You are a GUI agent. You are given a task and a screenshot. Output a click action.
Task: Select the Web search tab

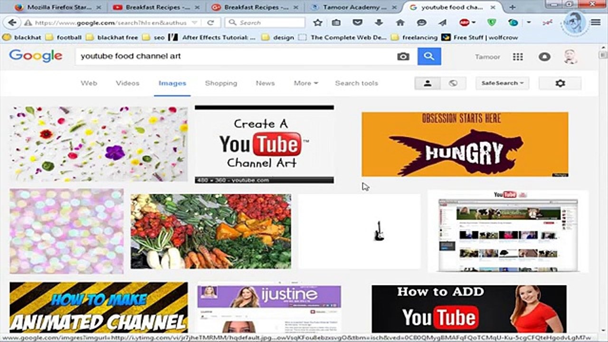[89, 83]
